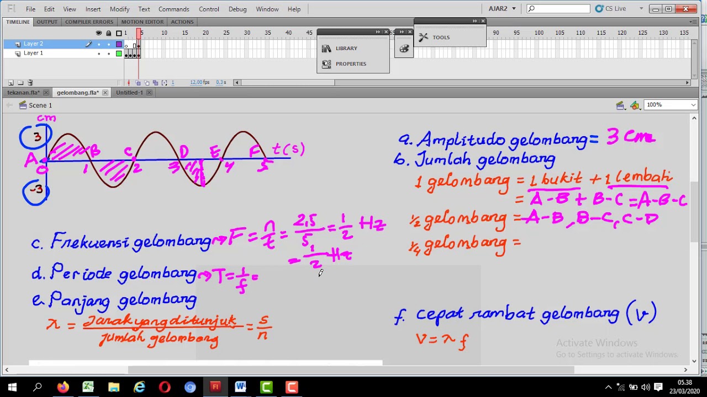Open the Commands menu

click(174, 9)
